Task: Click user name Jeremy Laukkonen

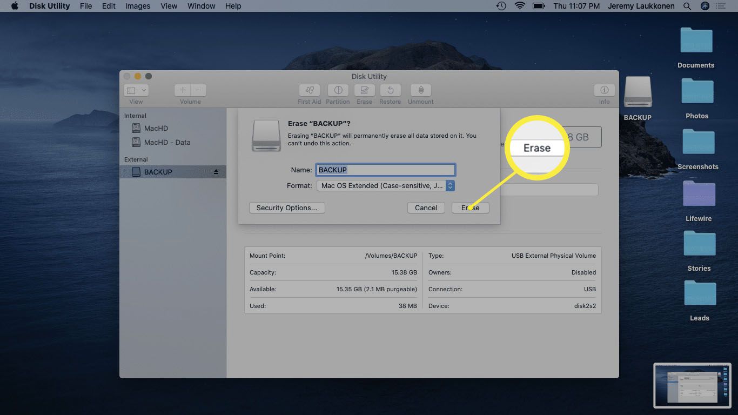Action: [x=641, y=6]
